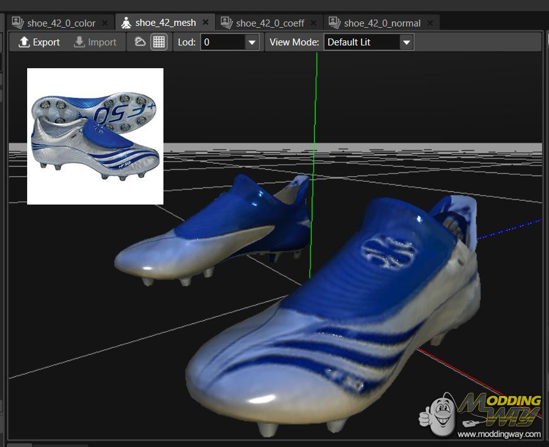Open the Lod dropdown arrow
Screen dimensions: 549x447
pyautogui.click(x=252, y=42)
